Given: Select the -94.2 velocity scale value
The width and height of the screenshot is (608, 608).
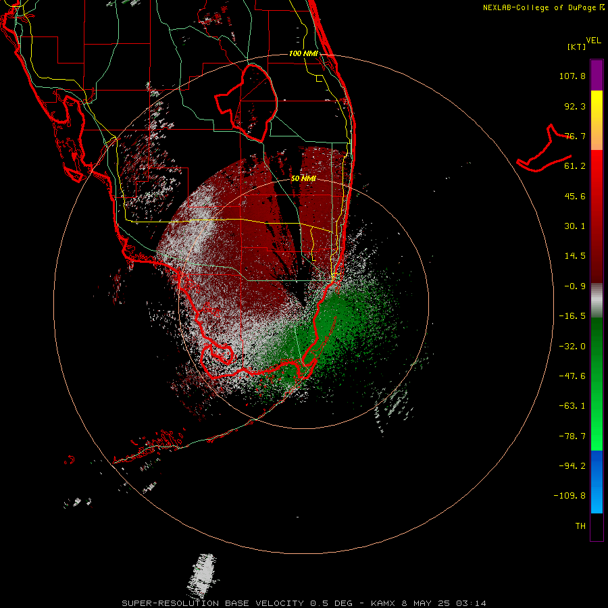Looking at the screenshot, I should coord(572,466).
